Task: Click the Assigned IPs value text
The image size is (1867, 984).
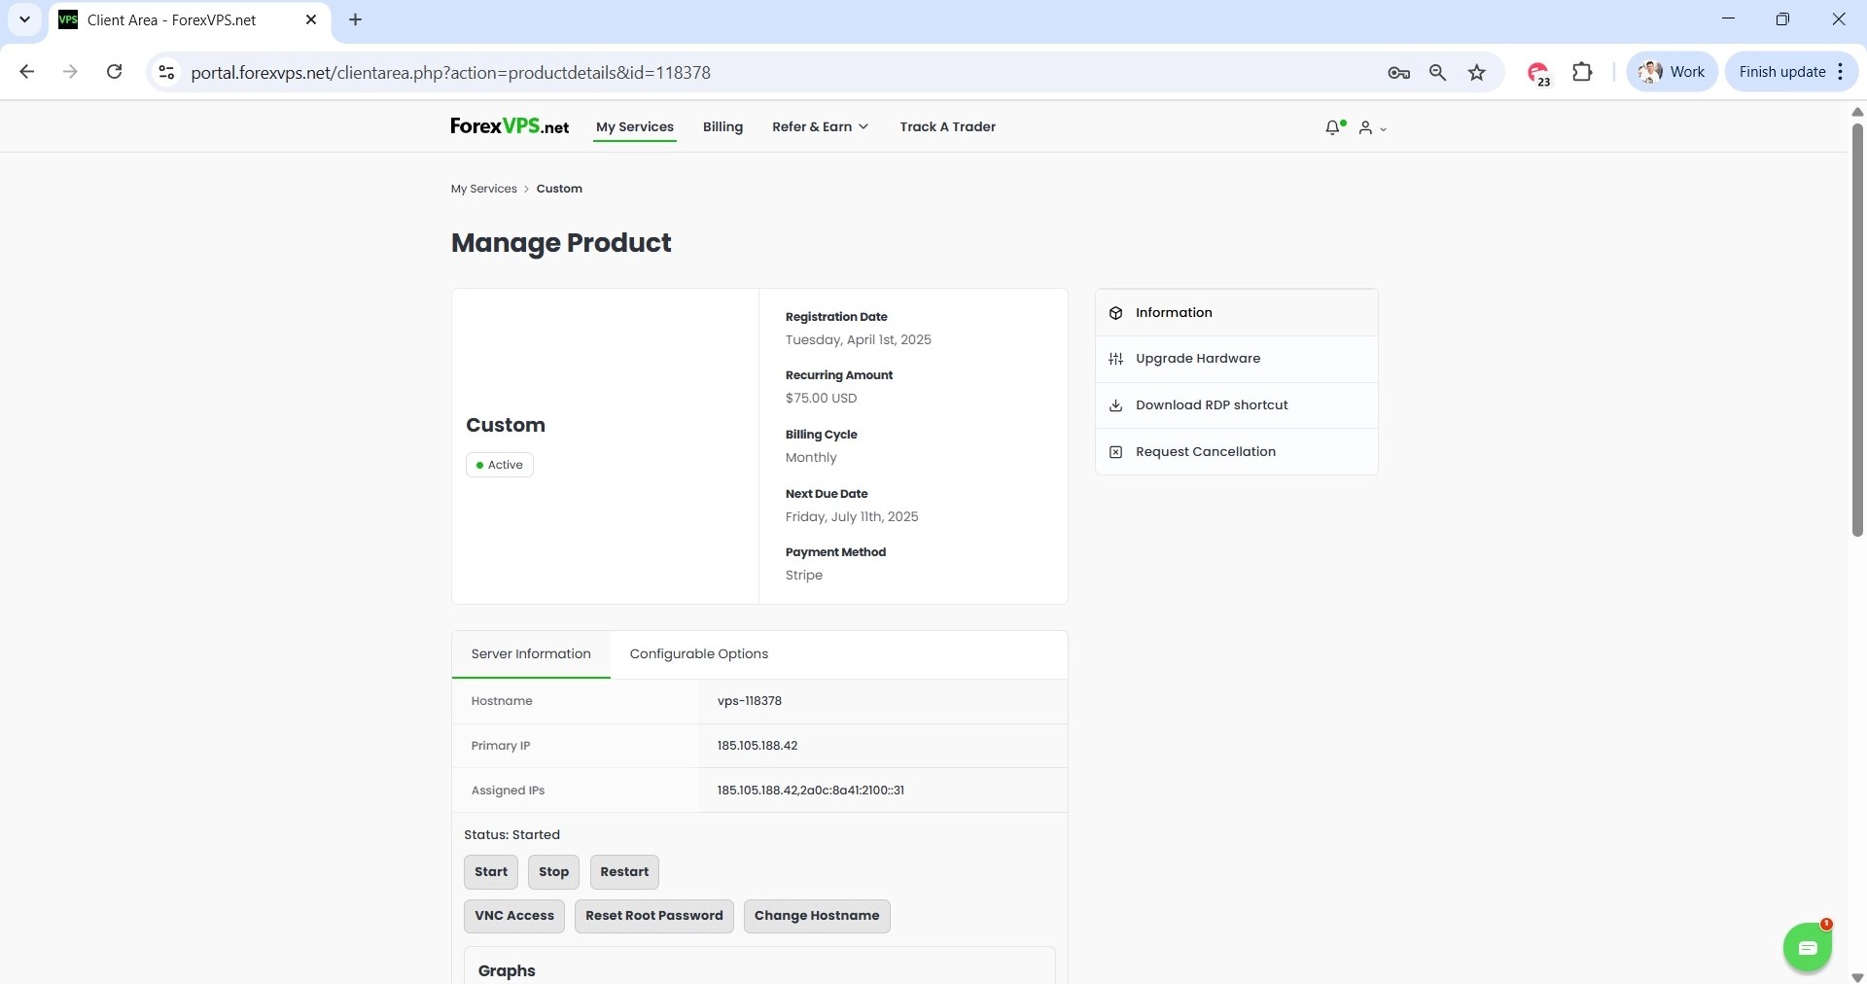Action: click(x=811, y=791)
